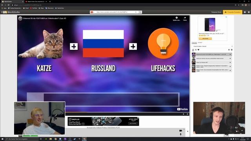The height and width of the screenshot is (141, 251).
Task: Open the help question mark icon
Action: pyautogui.click(x=245, y=12)
